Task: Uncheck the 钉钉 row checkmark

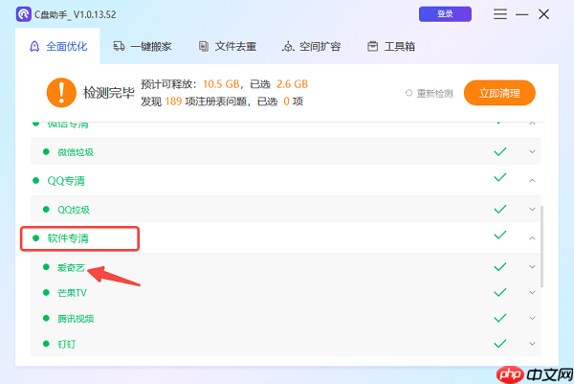Action: pyautogui.click(x=500, y=344)
